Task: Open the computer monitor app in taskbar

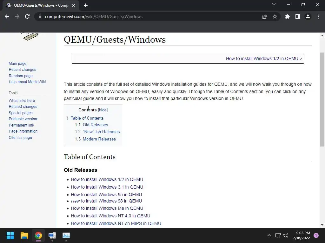Action: (x=52, y=235)
